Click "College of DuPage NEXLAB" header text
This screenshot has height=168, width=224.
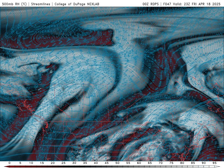(x=77, y=4)
